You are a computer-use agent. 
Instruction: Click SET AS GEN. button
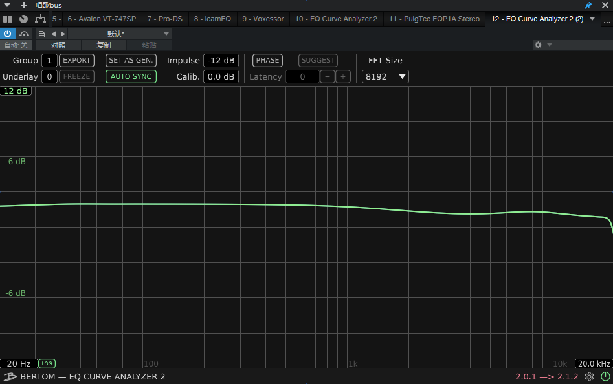tap(131, 61)
